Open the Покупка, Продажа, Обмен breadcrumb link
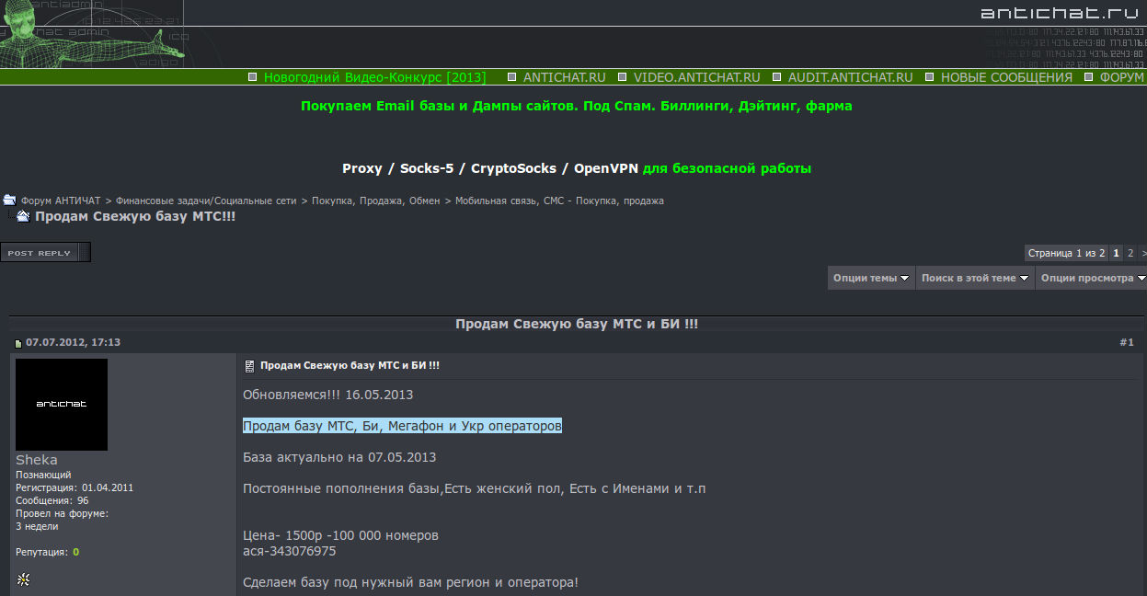This screenshot has width=1147, height=596. (x=376, y=201)
